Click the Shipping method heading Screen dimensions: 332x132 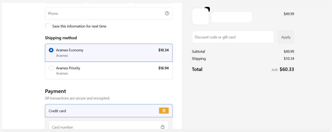click(61, 38)
